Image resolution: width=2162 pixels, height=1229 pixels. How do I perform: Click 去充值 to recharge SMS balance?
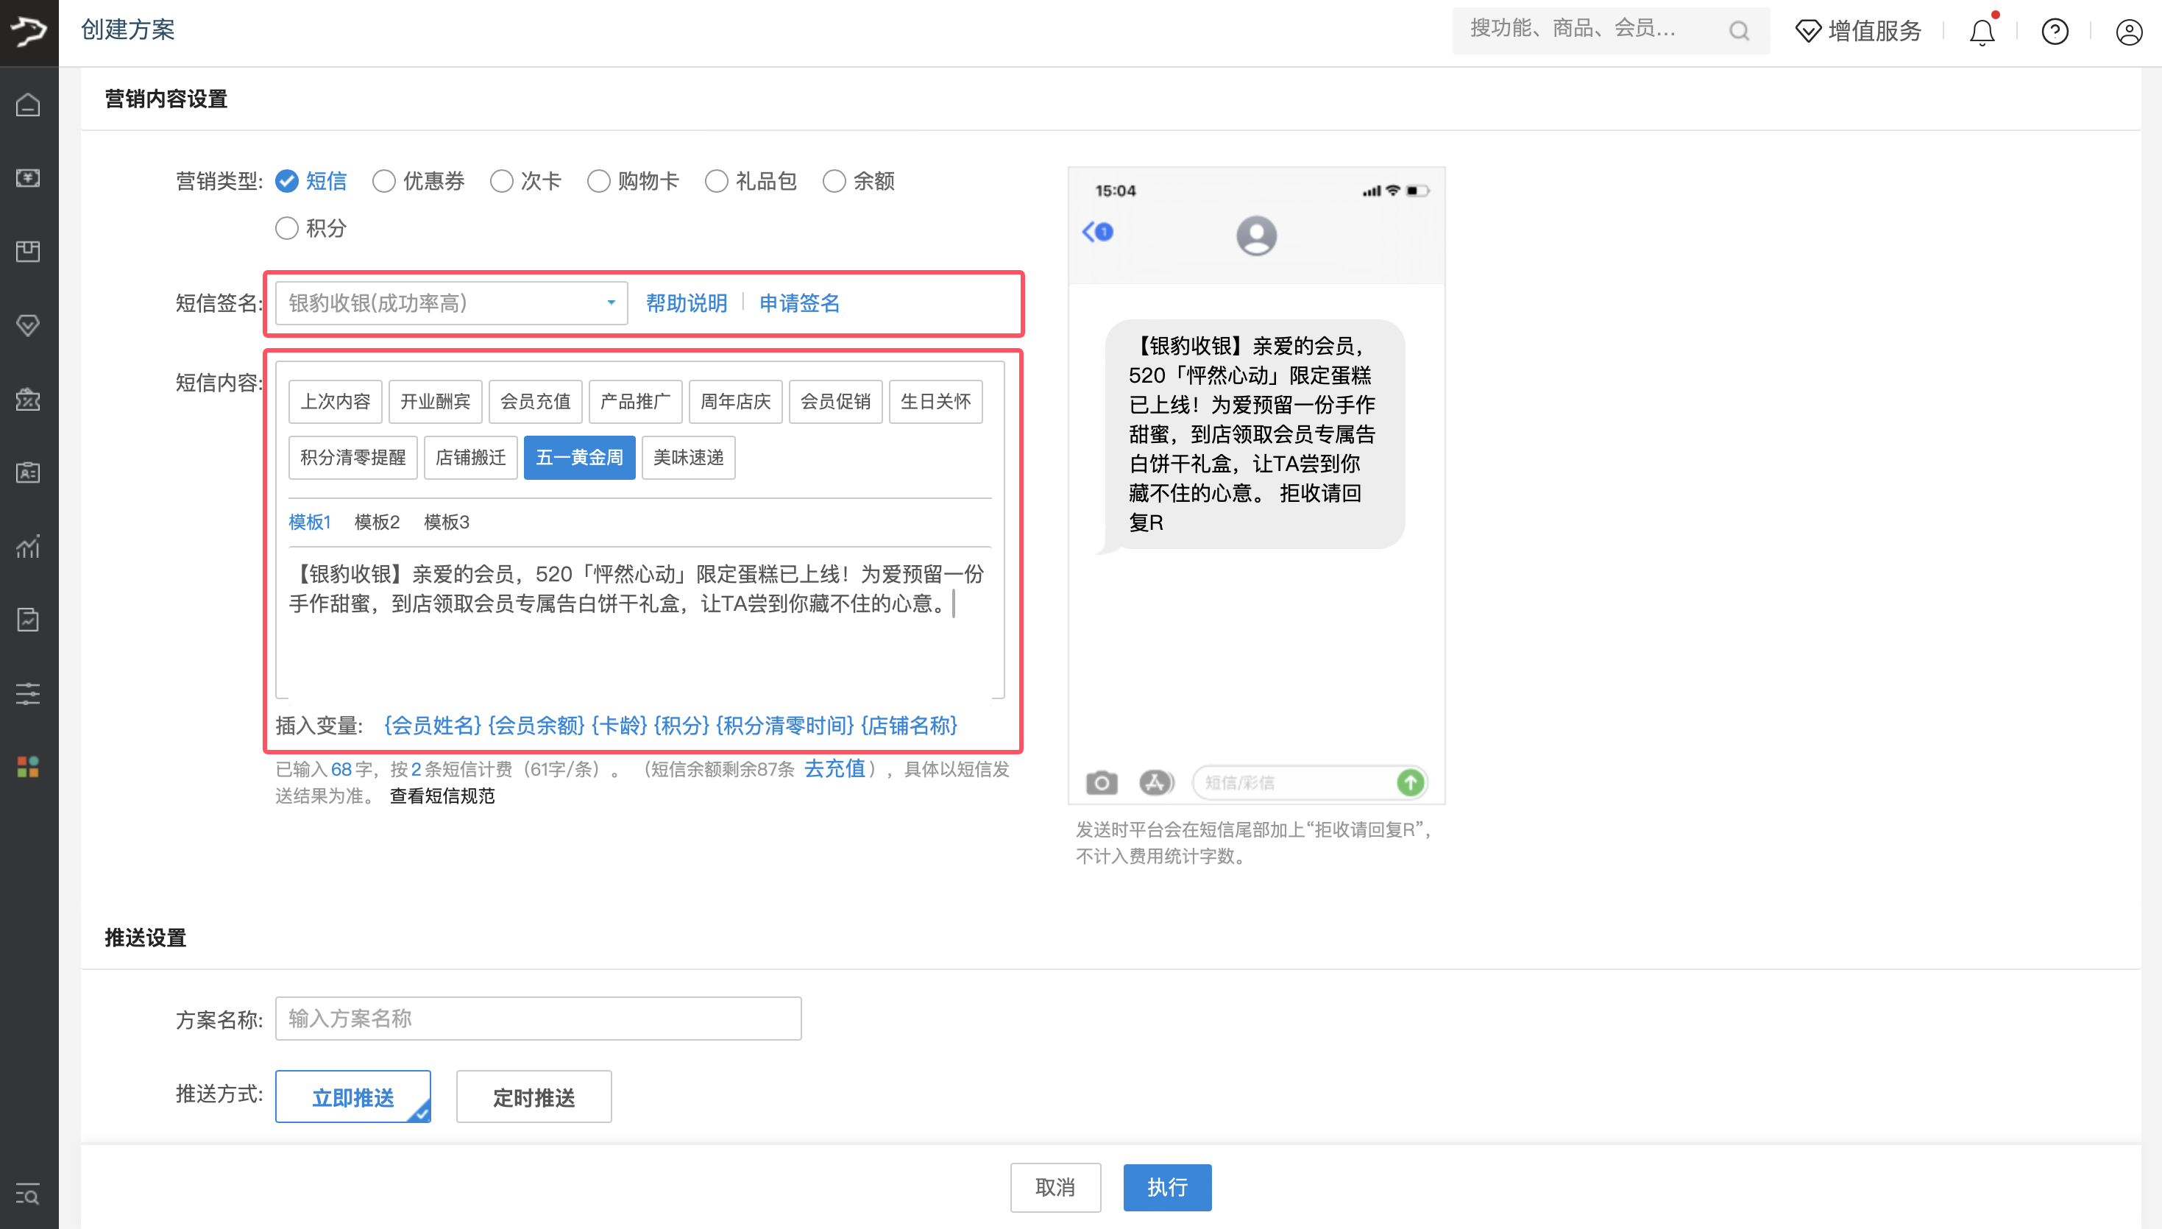tap(834, 770)
